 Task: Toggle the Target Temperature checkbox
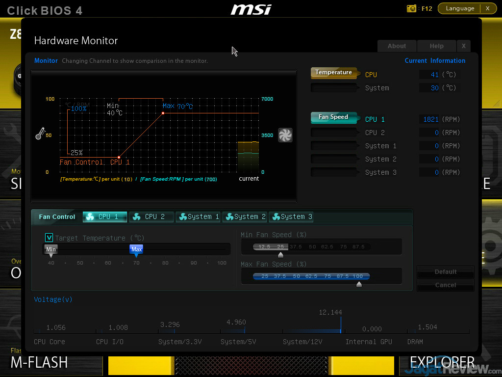[49, 238]
